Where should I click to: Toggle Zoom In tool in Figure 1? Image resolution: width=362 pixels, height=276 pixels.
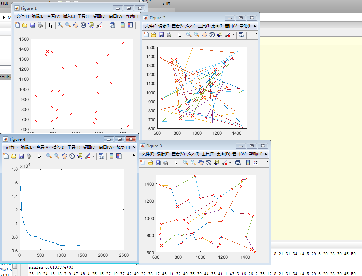pyautogui.click(x=60, y=25)
